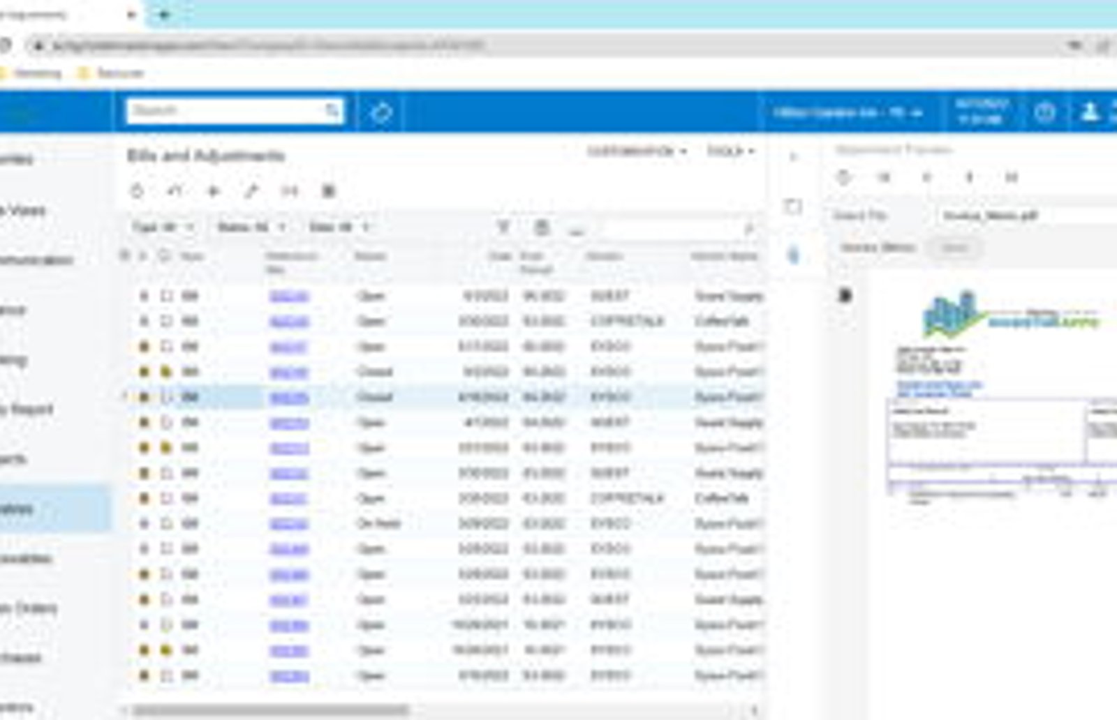Select the blue paperclip attachments icon
The height and width of the screenshot is (720, 1117).
[x=793, y=255]
